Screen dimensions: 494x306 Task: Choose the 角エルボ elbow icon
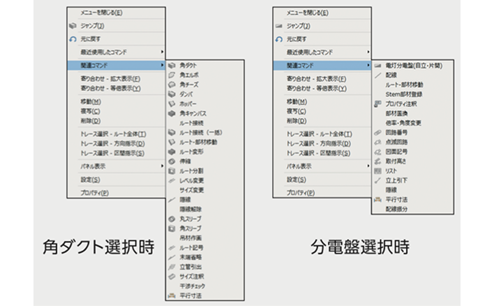tap(172, 75)
